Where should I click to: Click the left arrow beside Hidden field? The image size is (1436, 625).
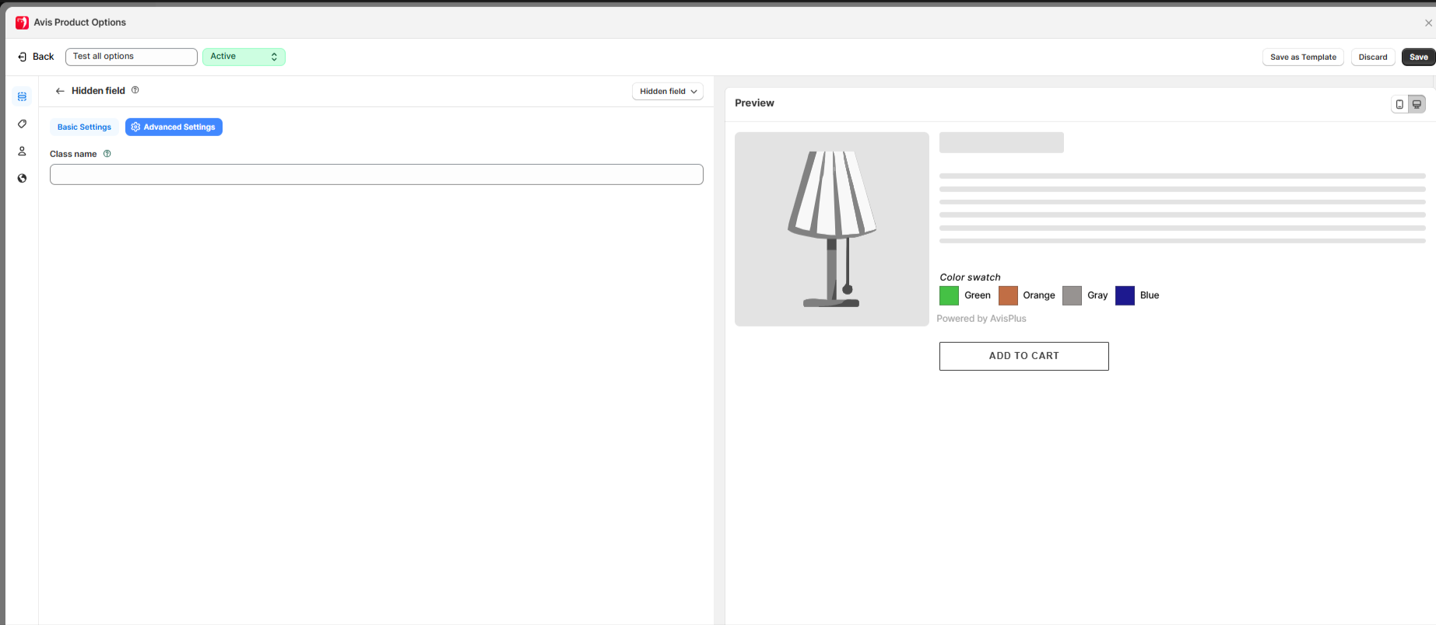[60, 91]
